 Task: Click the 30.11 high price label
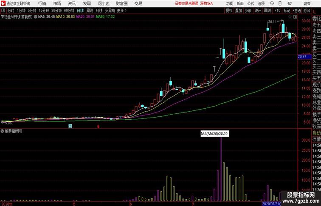tap(272, 22)
